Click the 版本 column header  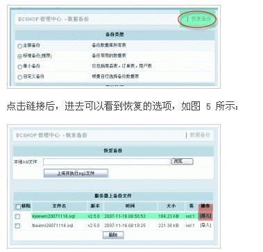(x=95, y=205)
